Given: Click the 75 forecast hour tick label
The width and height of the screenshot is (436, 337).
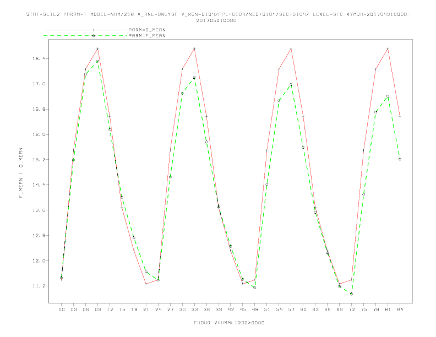Looking at the screenshot, I should point(364,309).
